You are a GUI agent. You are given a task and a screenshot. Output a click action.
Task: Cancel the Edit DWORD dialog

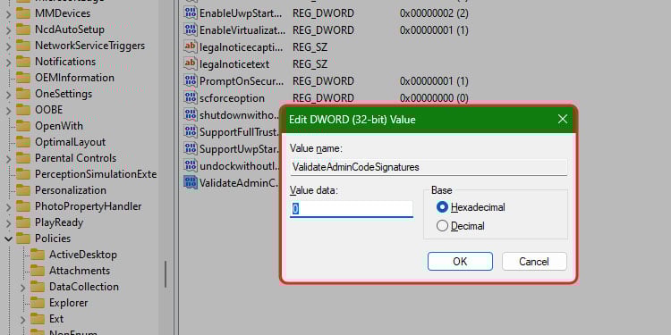click(534, 261)
